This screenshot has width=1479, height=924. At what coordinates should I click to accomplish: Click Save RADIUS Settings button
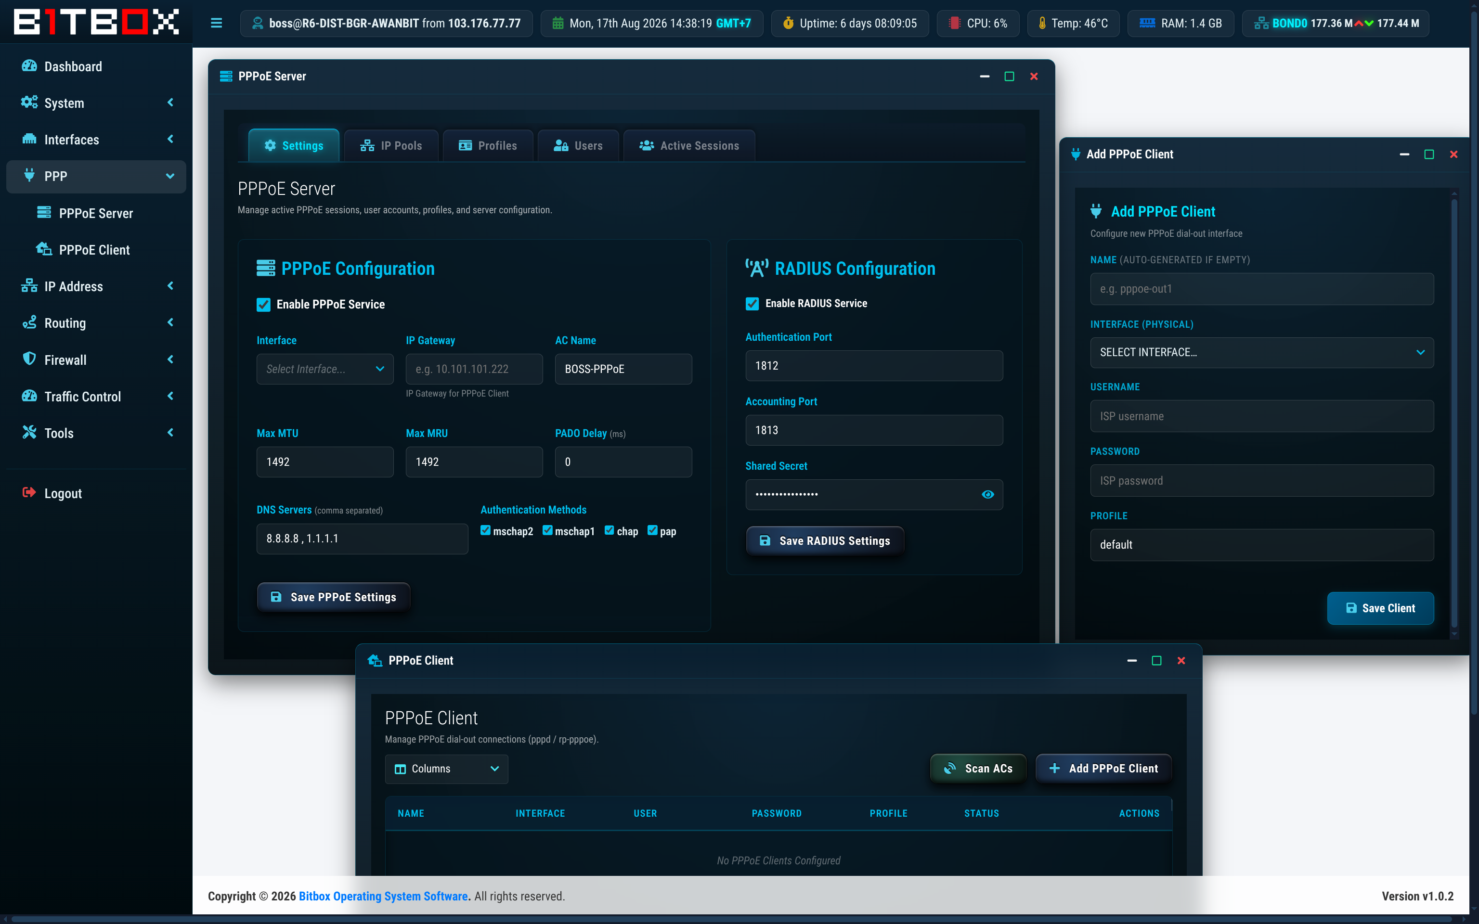pyautogui.click(x=824, y=541)
